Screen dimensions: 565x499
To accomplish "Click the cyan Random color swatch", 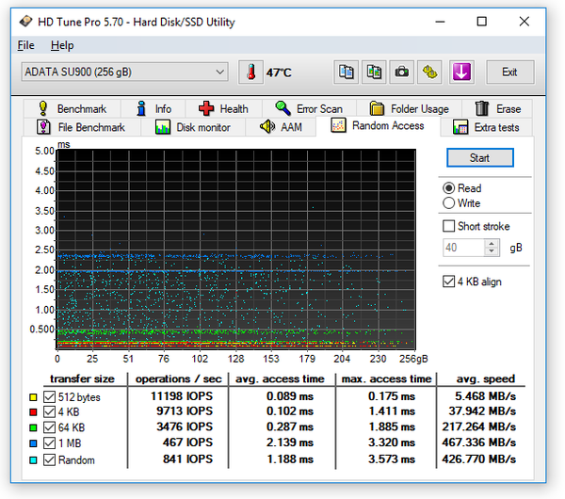I will click(33, 460).
